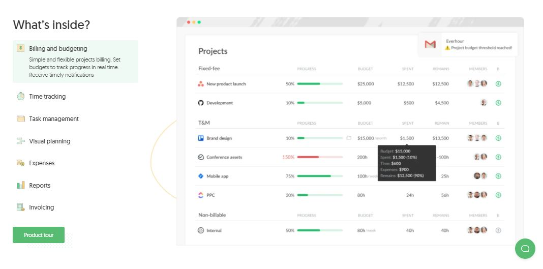Open the Brand design project
543x269 pixels.
[219, 138]
